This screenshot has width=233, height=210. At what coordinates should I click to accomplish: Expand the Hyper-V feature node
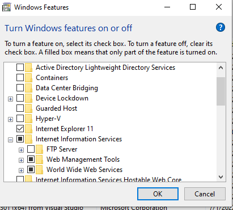tap(11, 119)
